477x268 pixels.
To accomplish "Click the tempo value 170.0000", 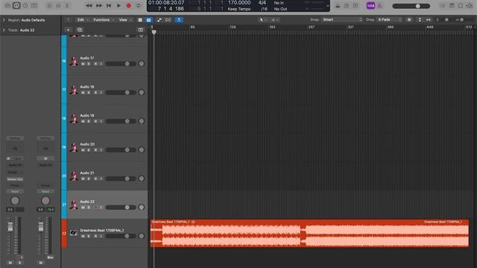I will (x=239, y=3).
